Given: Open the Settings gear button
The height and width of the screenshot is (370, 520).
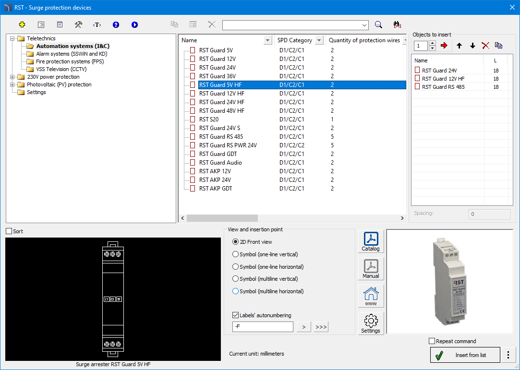Looking at the screenshot, I should 371,323.
